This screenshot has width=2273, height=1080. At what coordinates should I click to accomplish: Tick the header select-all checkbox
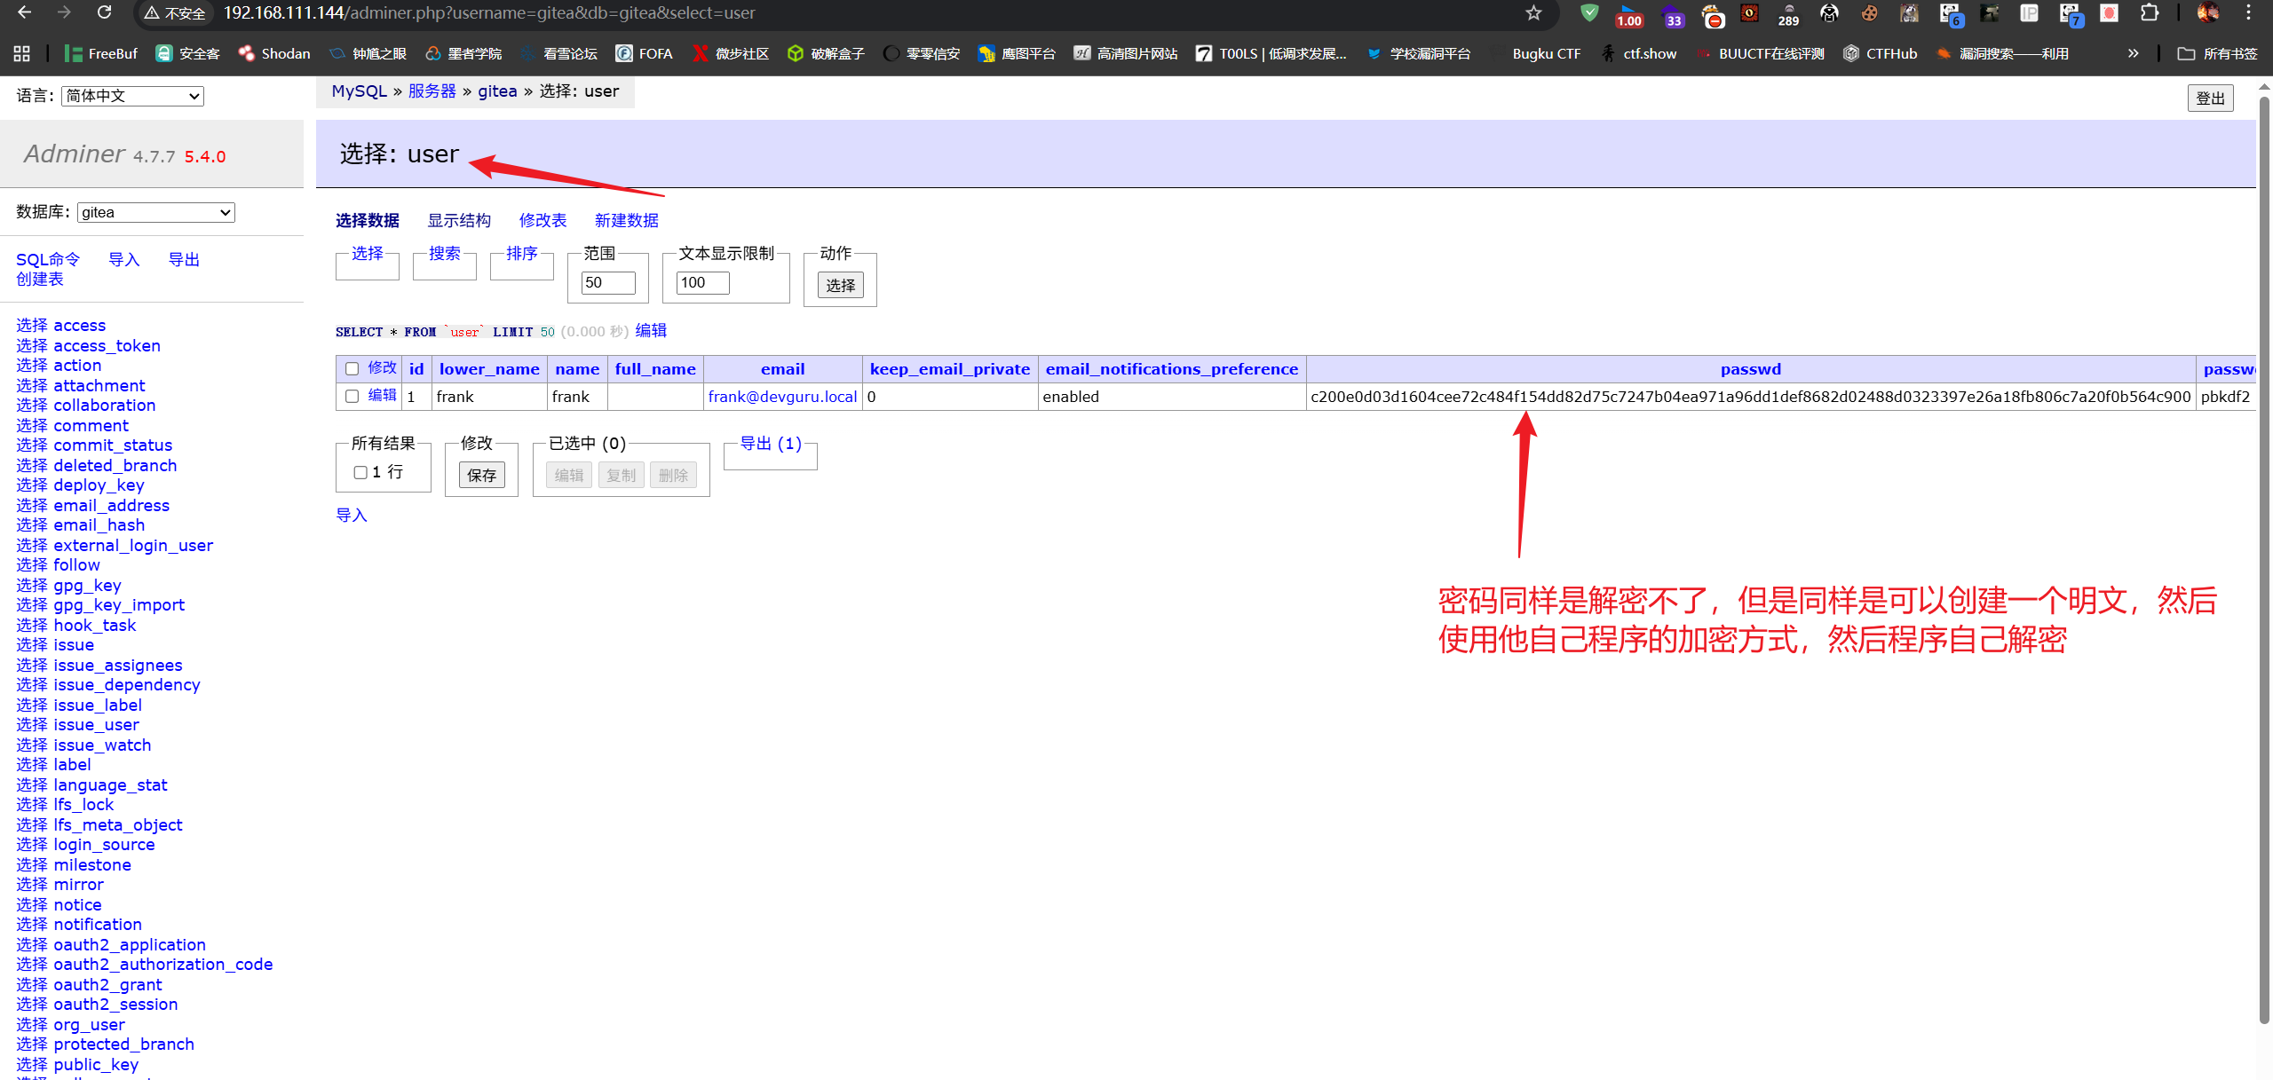click(x=352, y=368)
